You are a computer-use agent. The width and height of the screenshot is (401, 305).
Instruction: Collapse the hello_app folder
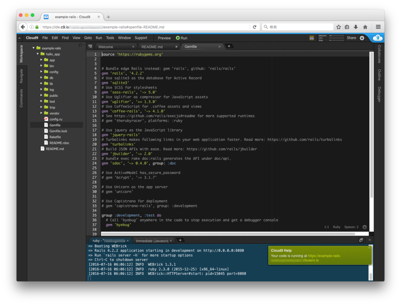38,54
